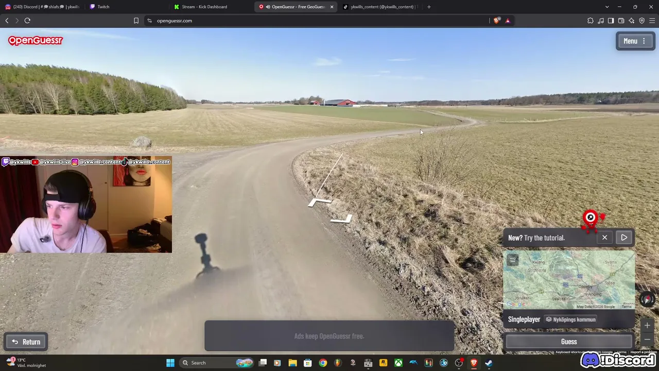Open the media controls music note icon
This screenshot has height=371, width=659.
point(601,21)
